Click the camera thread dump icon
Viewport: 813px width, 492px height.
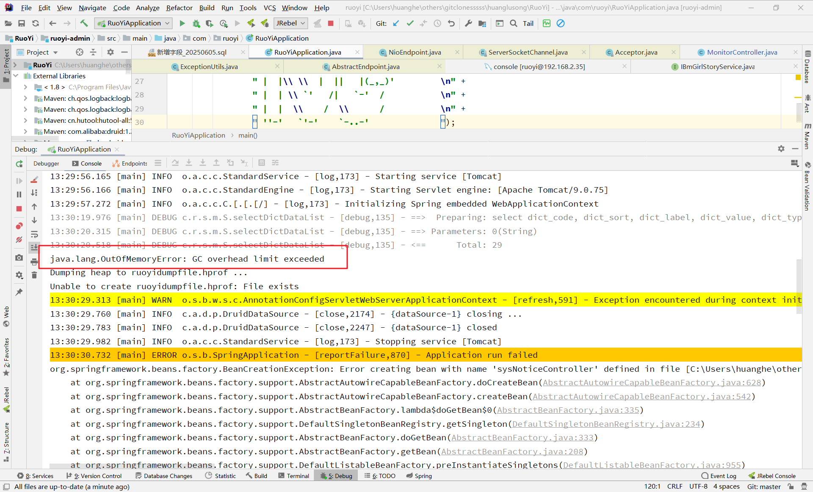[x=19, y=257]
